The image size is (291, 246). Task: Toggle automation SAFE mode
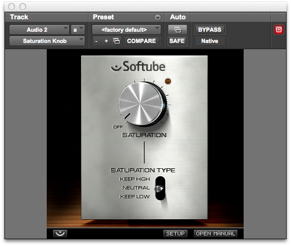[x=177, y=41]
